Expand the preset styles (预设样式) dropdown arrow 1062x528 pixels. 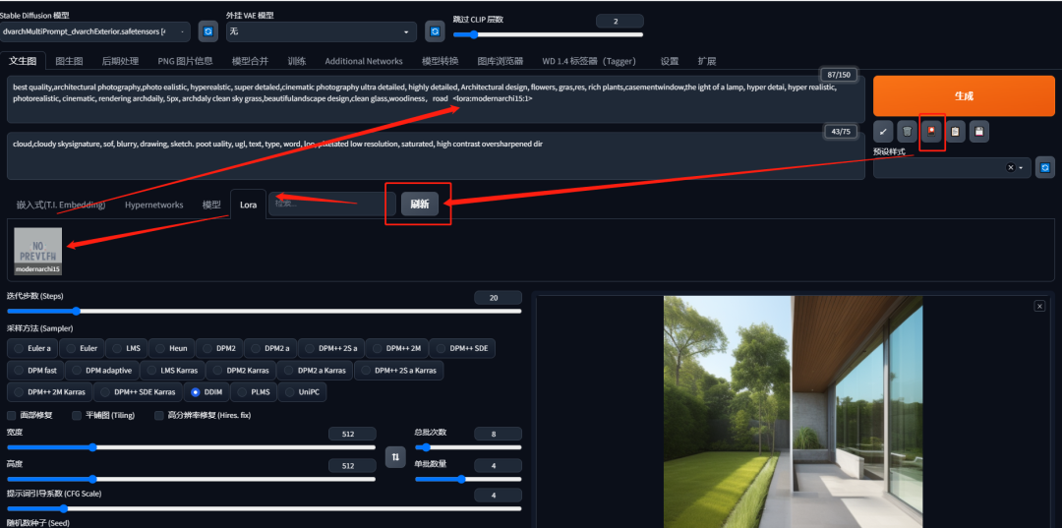pyautogui.click(x=1021, y=168)
